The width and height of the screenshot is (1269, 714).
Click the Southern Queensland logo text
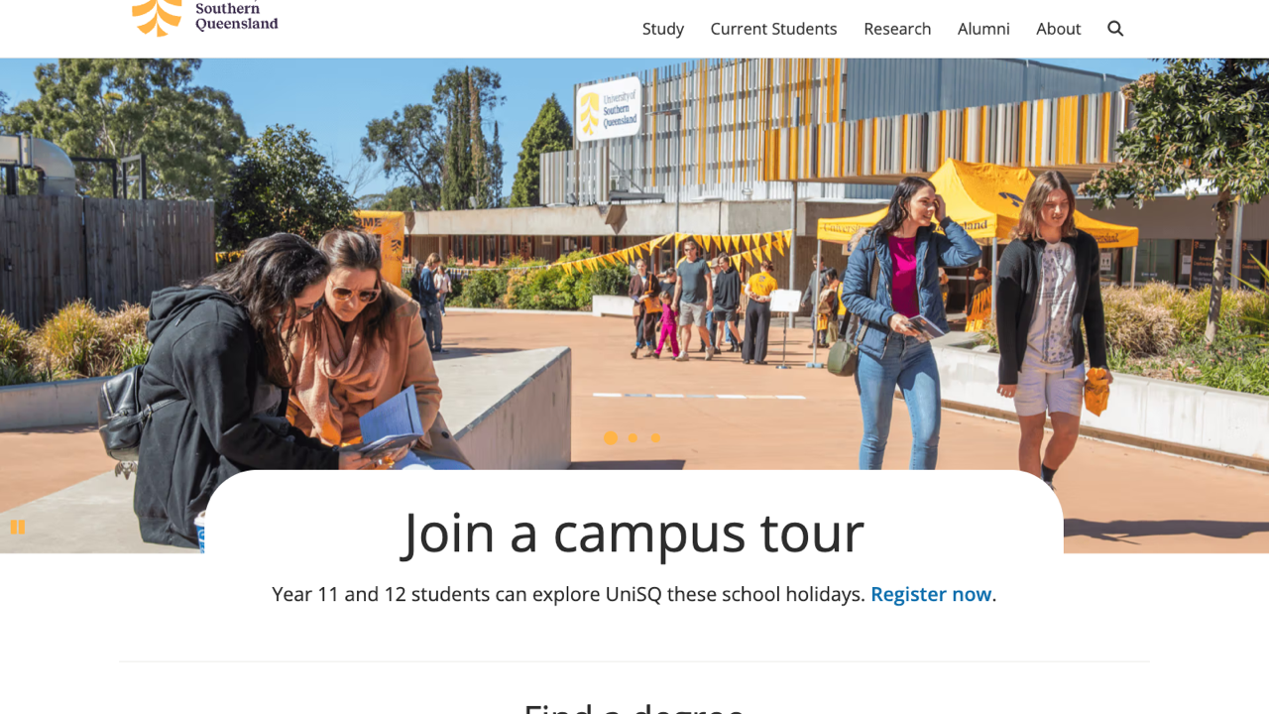tap(237, 16)
